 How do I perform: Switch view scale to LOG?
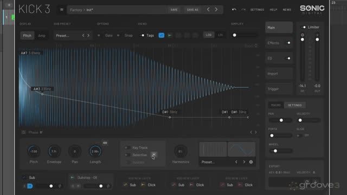[209, 35]
